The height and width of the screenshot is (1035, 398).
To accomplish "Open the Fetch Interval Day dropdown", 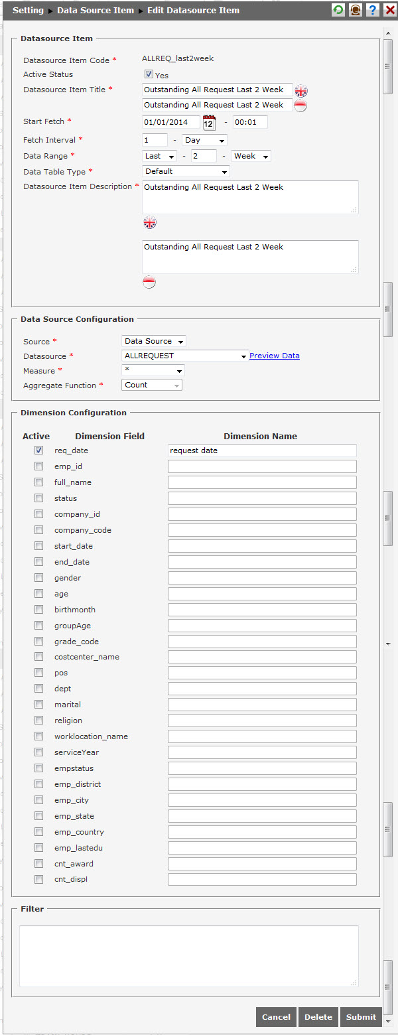I will click(204, 140).
